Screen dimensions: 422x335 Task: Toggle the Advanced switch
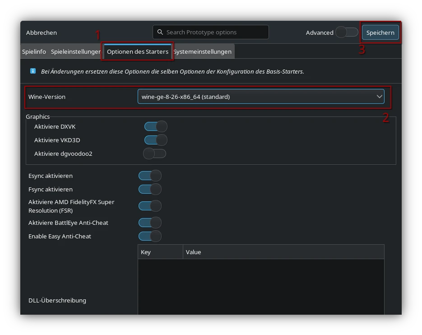[347, 33]
